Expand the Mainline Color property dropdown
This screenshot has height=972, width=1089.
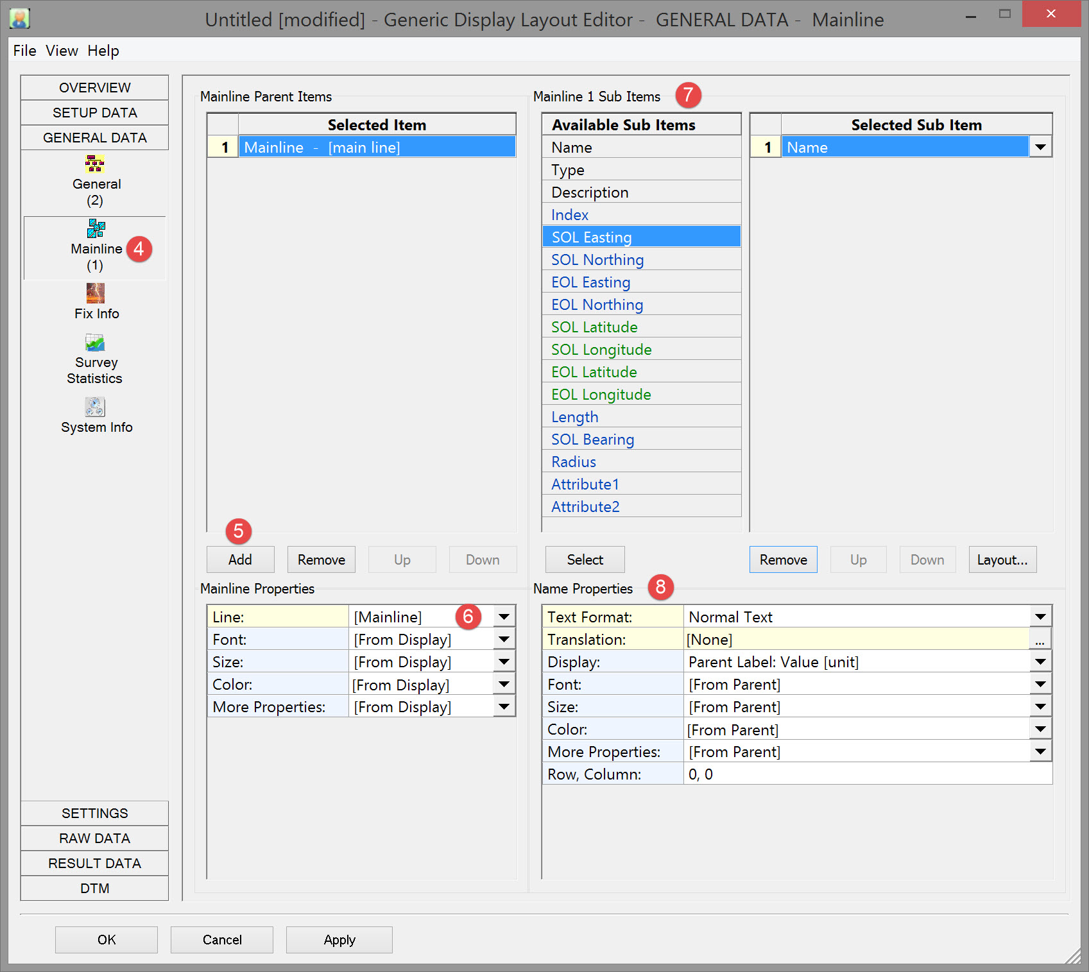click(504, 685)
